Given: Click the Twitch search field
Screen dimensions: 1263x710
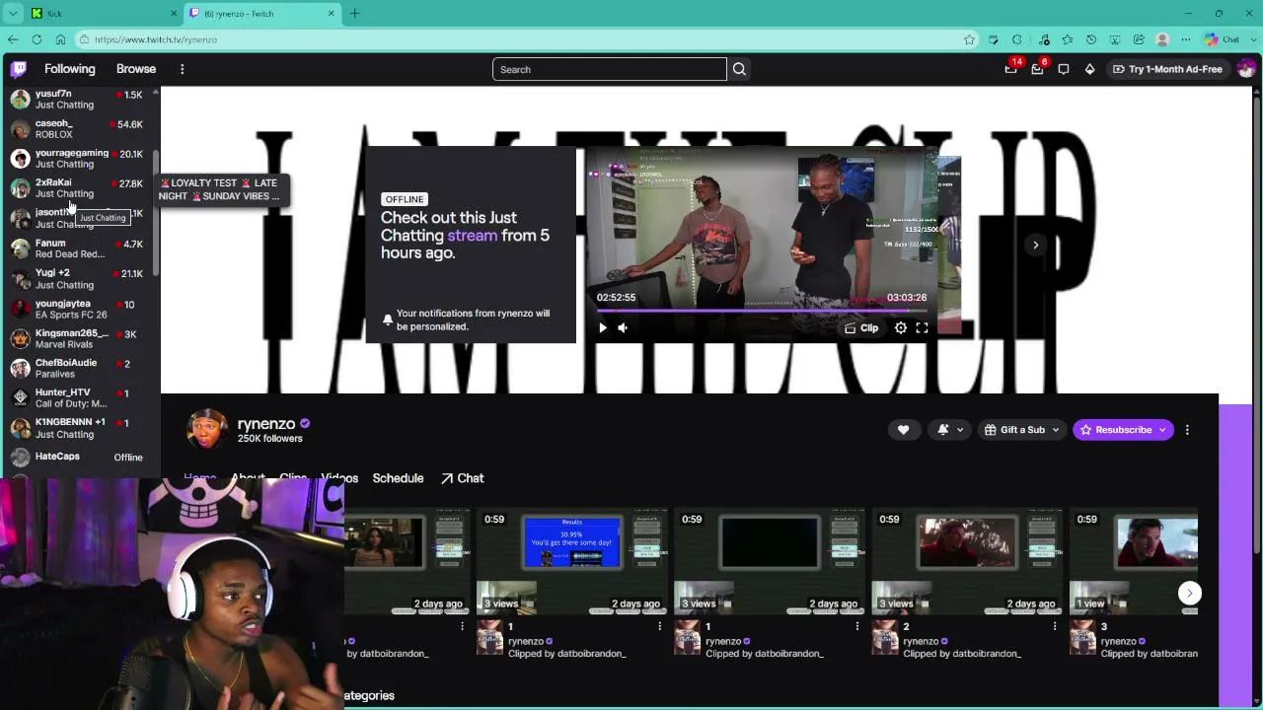Looking at the screenshot, I should (x=610, y=69).
